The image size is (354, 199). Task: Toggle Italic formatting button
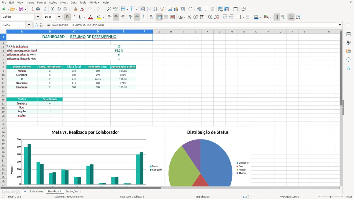(74, 17)
